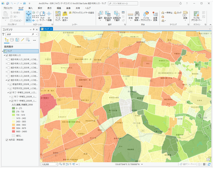Turn off the 地形図（等高線） layer
The height and width of the screenshot is (169, 213).
pyautogui.click(x=7, y=140)
